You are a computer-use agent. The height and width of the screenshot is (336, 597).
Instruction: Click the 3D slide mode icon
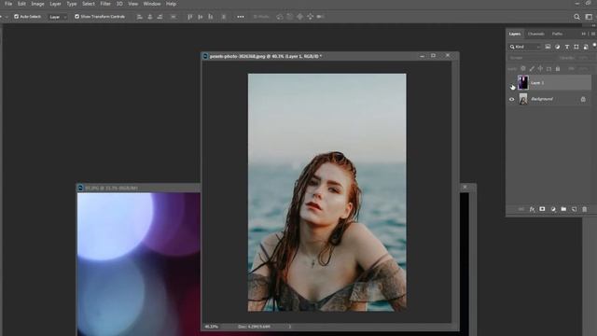tap(311, 17)
